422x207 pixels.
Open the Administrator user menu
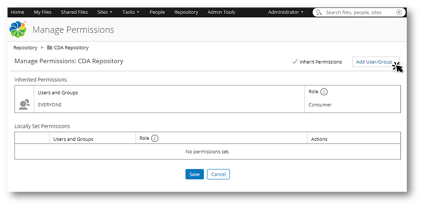pos(286,12)
